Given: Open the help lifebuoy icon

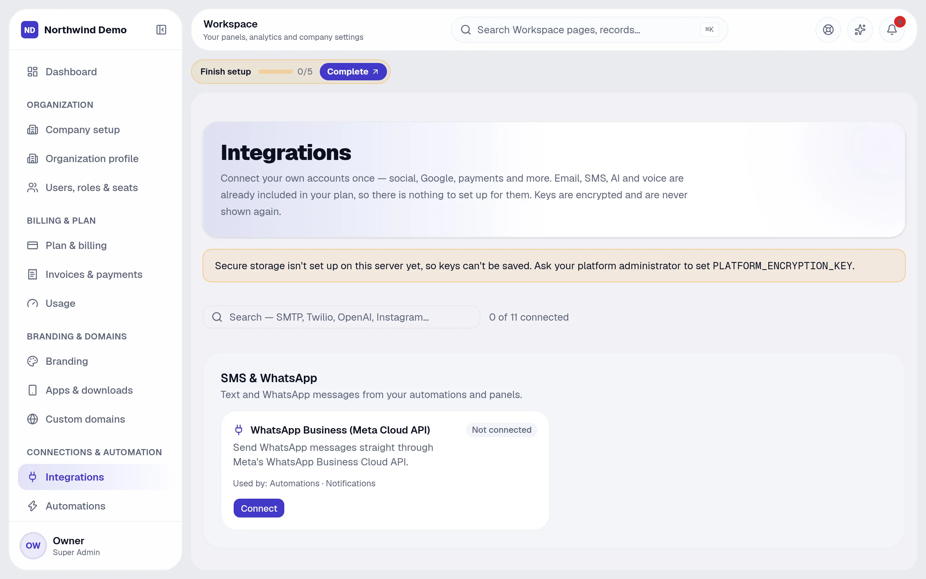Looking at the screenshot, I should (828, 29).
